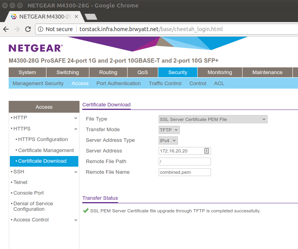Go to Management Security submenu
The image size is (298, 249).
point(38,83)
